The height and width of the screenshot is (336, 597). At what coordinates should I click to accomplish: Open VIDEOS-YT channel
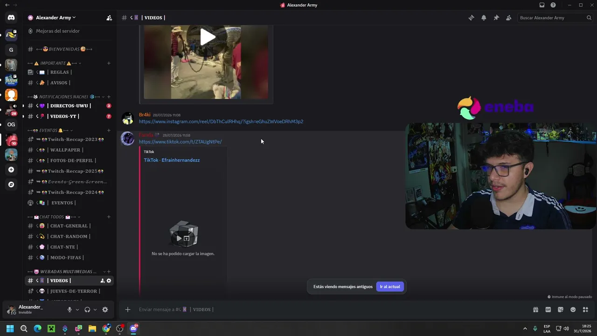pos(69,116)
